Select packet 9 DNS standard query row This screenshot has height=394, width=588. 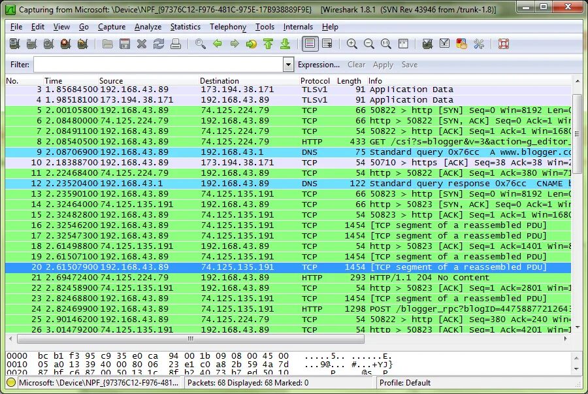(288, 152)
